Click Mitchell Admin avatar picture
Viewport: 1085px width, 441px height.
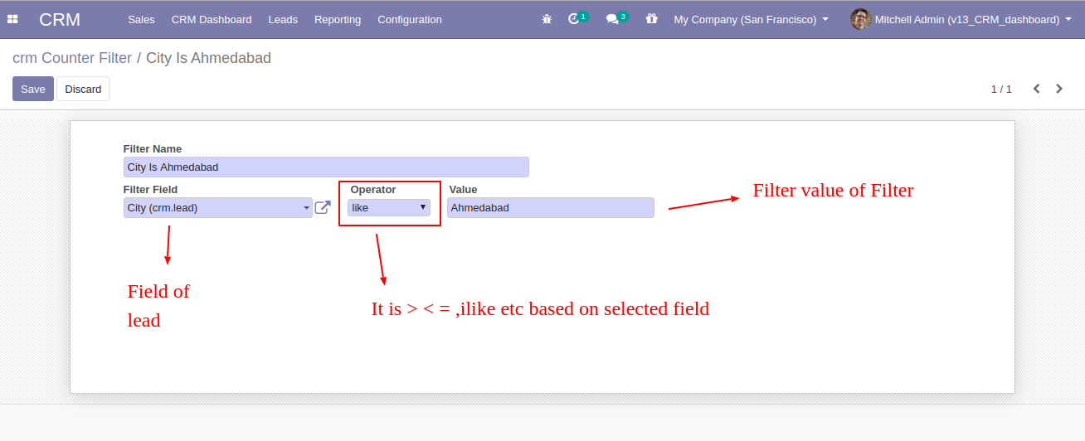coord(860,19)
